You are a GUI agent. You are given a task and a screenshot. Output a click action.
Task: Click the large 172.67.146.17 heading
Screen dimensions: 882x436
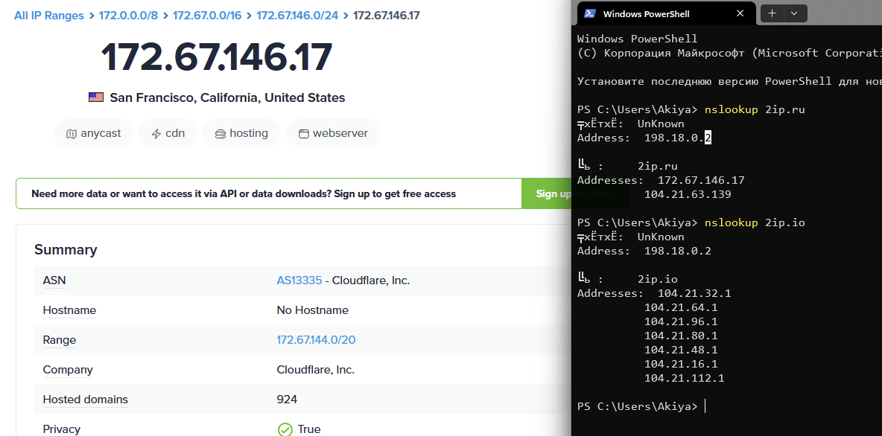tap(217, 57)
